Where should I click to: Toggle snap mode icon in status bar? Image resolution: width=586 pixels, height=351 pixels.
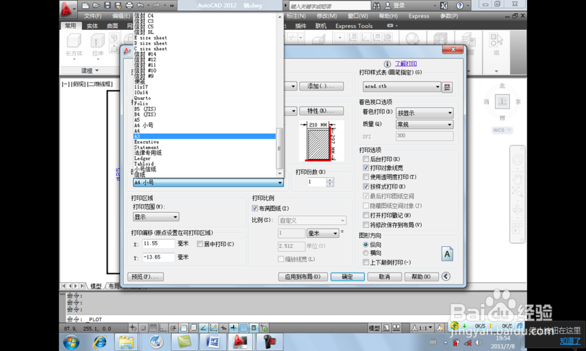[143, 328]
